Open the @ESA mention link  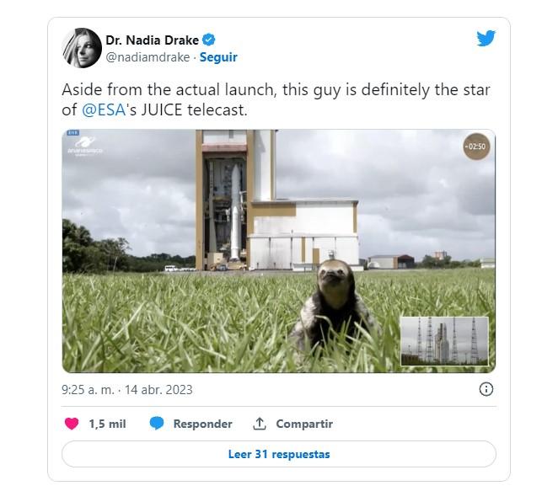click(101, 109)
